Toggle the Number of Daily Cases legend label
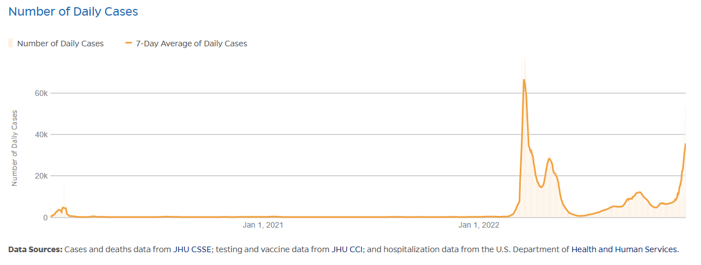The width and height of the screenshot is (701, 265). (x=60, y=44)
